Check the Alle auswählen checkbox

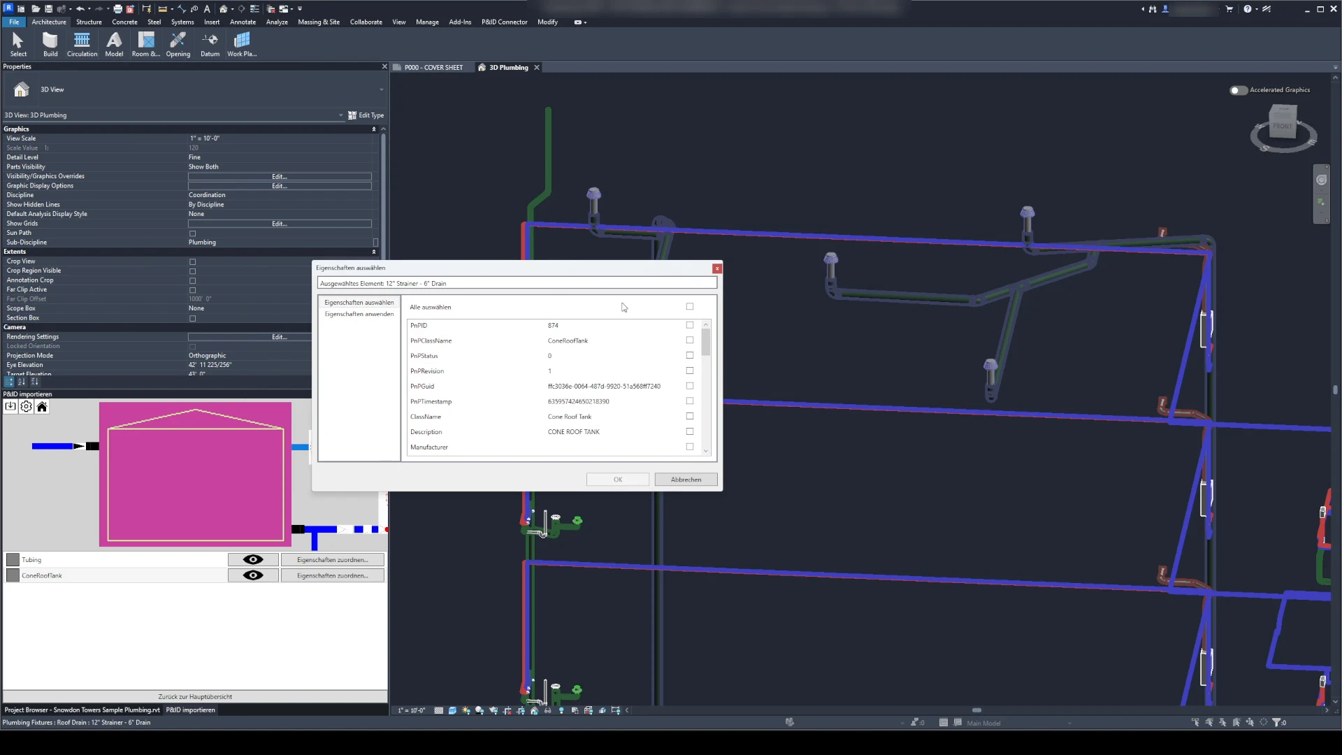tap(690, 306)
